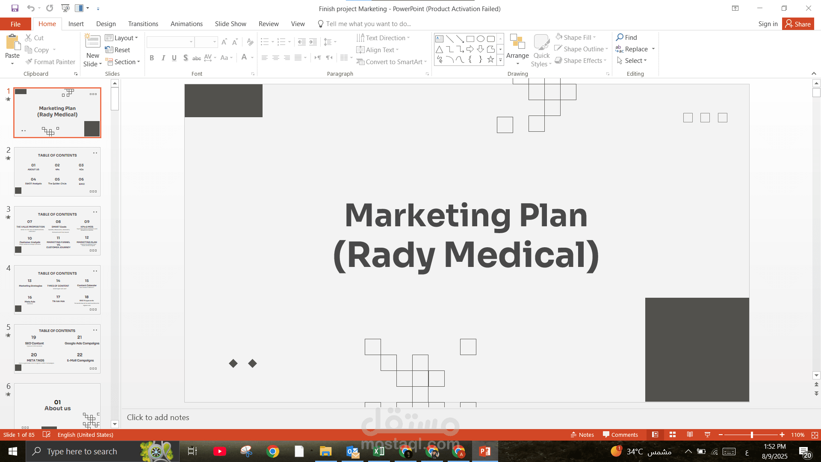Open File Explorer on the taskbar
Viewport: 821px width, 462px height.
(x=326, y=451)
